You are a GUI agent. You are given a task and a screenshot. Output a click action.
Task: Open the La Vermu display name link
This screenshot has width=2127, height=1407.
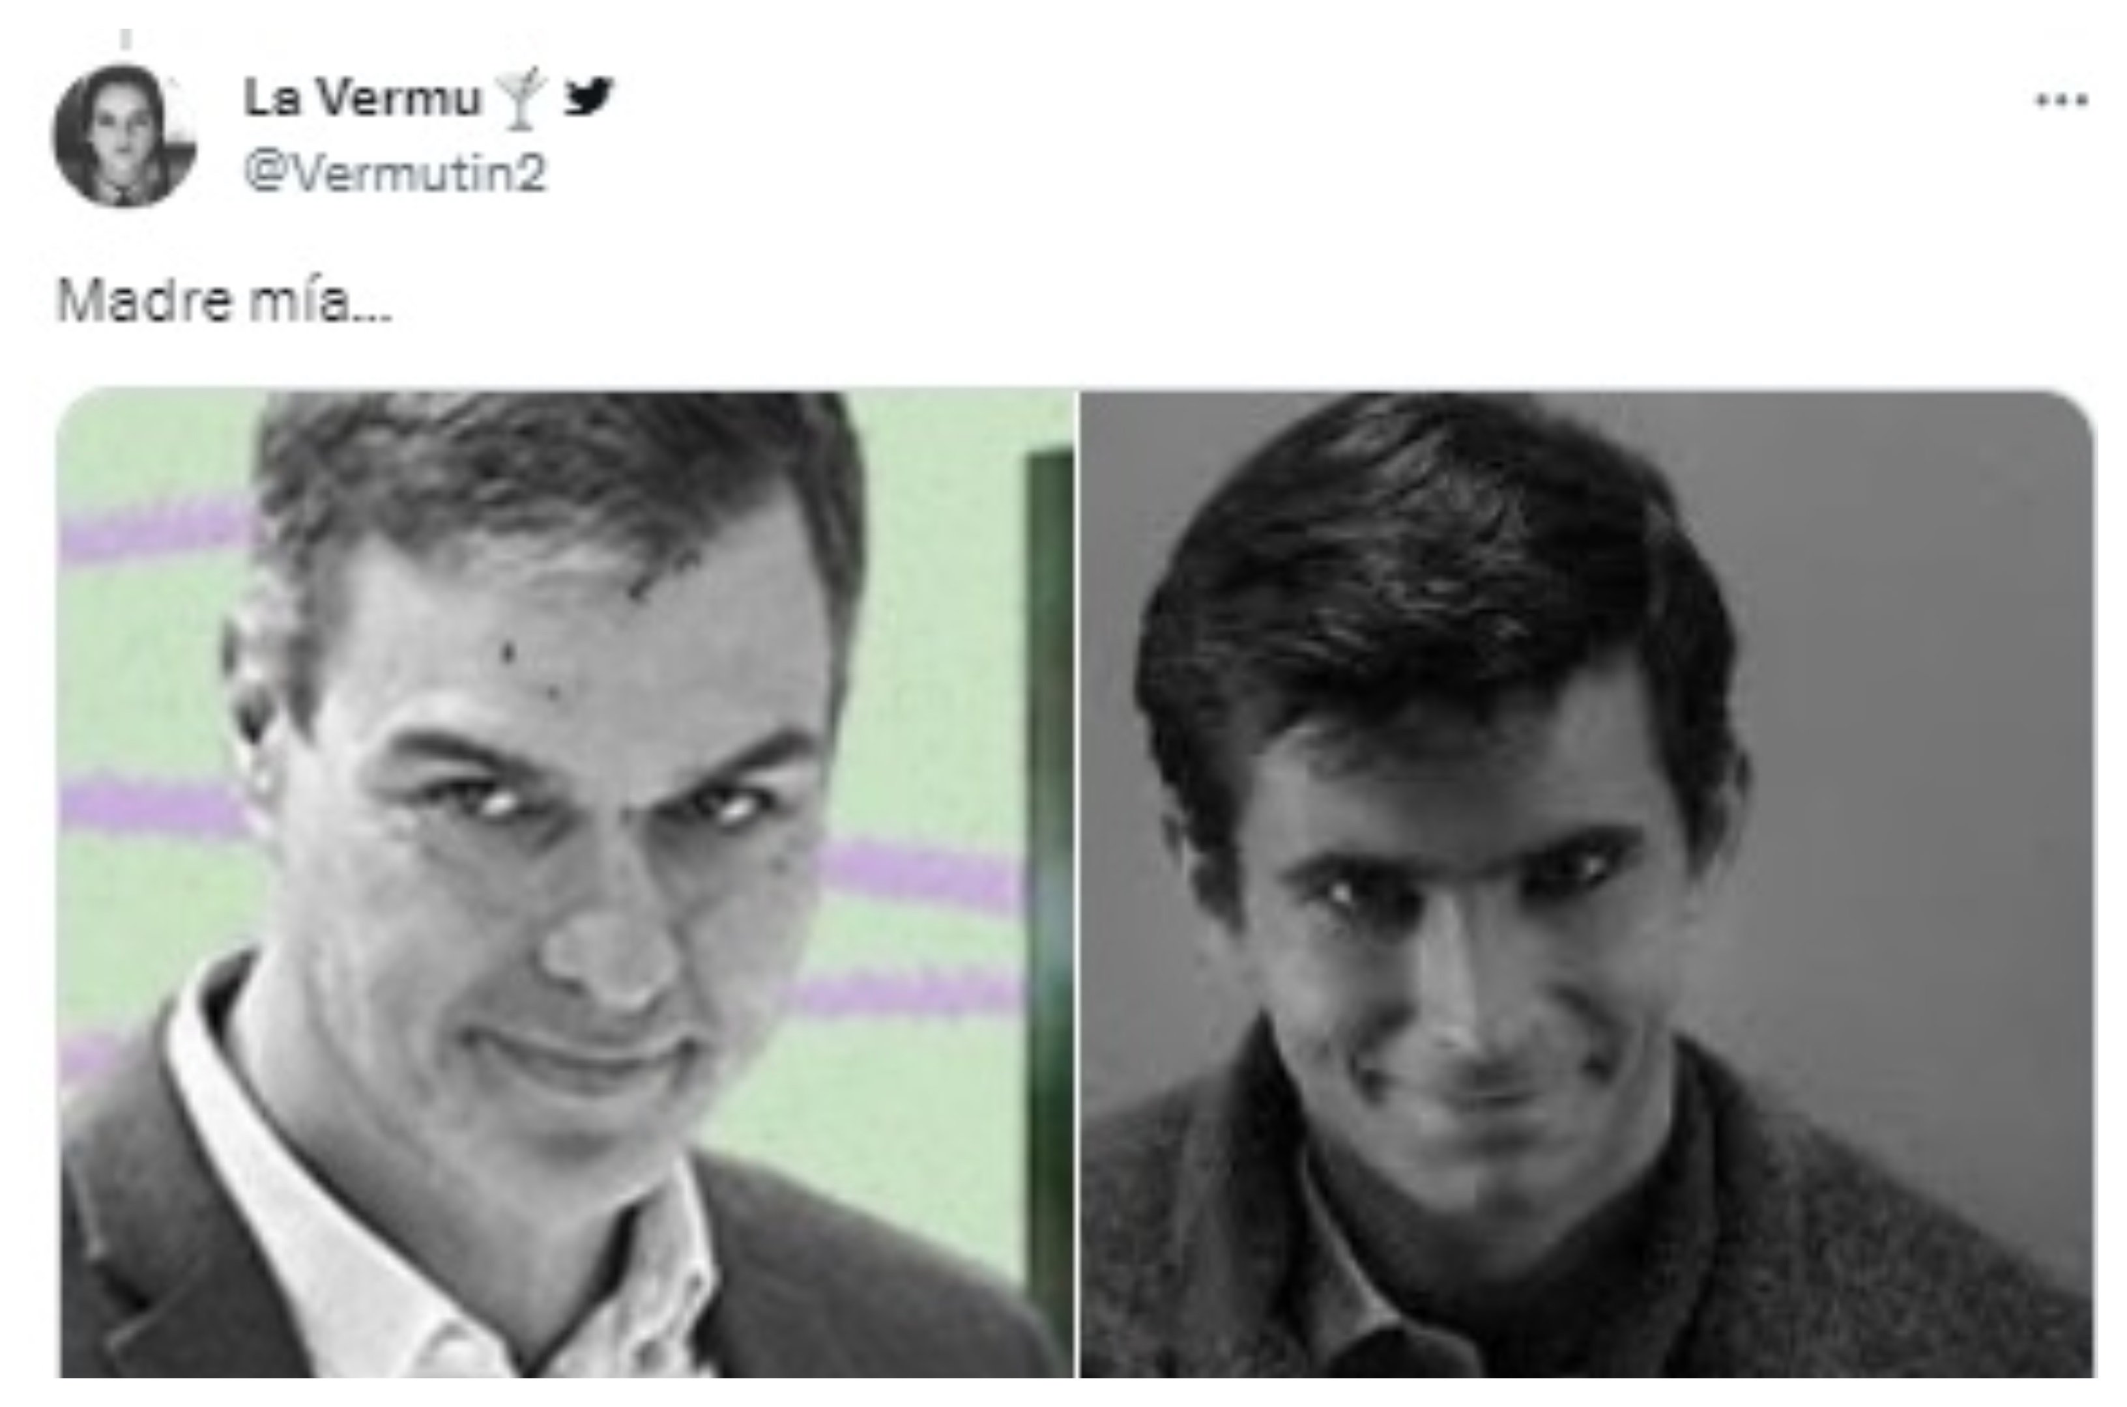362,97
